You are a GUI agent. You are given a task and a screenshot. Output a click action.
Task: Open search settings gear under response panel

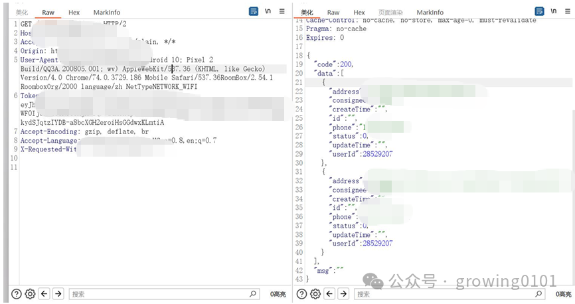coord(315,294)
